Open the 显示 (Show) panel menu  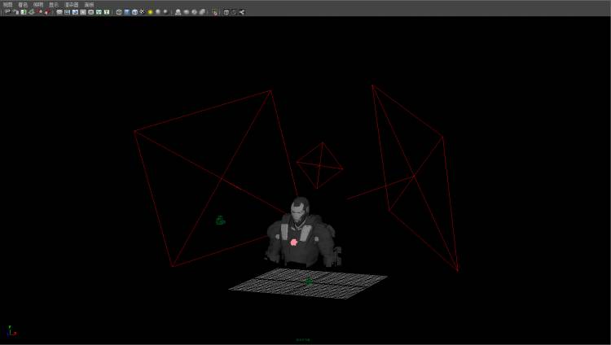[x=54, y=5]
